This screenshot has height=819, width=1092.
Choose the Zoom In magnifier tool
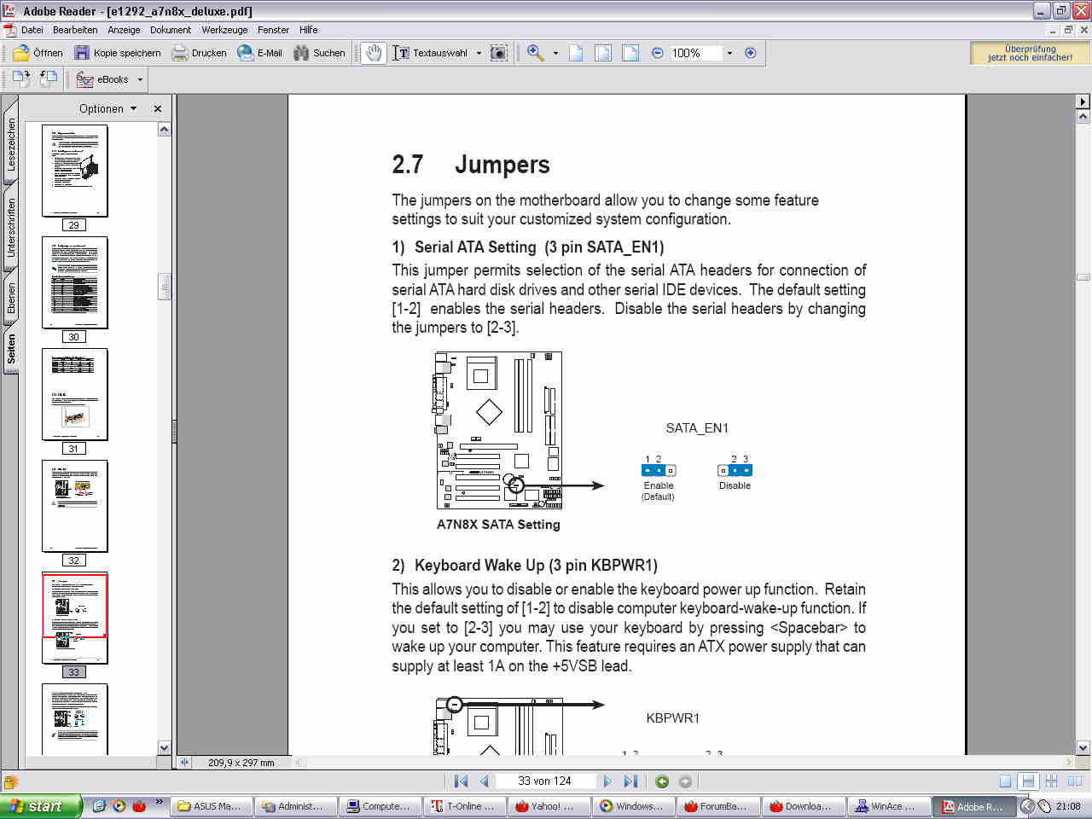(536, 53)
